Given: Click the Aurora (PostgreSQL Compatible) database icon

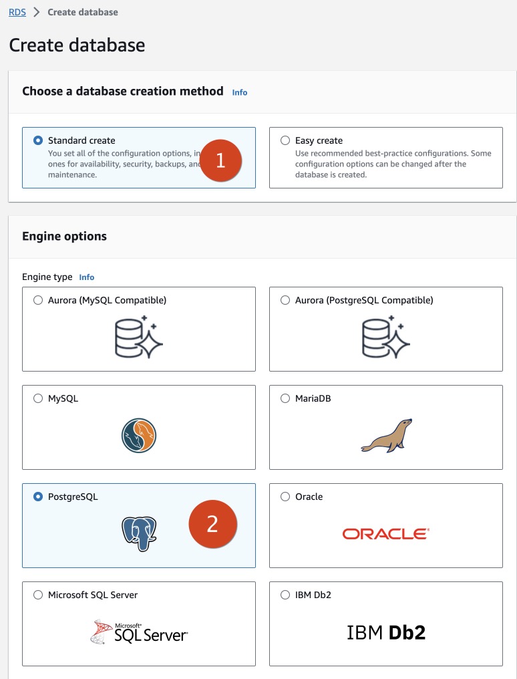Looking at the screenshot, I should point(385,335).
